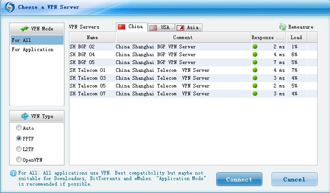Click the Cancel button
Image resolution: width=330 pixels, height=193 pixels.
click(295, 179)
